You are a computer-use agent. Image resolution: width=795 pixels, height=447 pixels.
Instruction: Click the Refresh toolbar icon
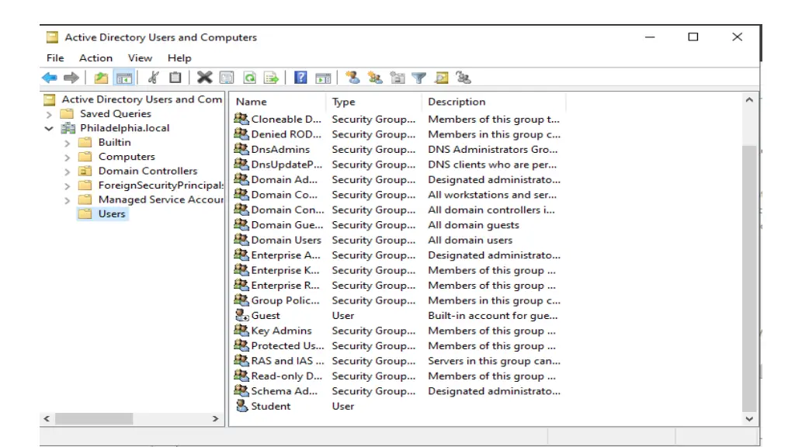tap(249, 78)
